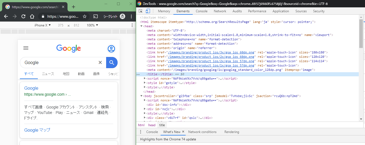Viewport: 365px width, 145px height.
Task: Reload the page with the refresh icon
Action: (23, 16)
